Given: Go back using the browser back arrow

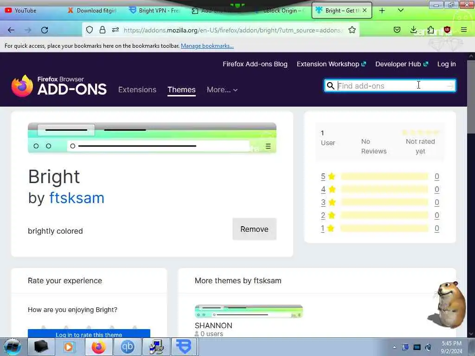Looking at the screenshot, I should click(11, 30).
